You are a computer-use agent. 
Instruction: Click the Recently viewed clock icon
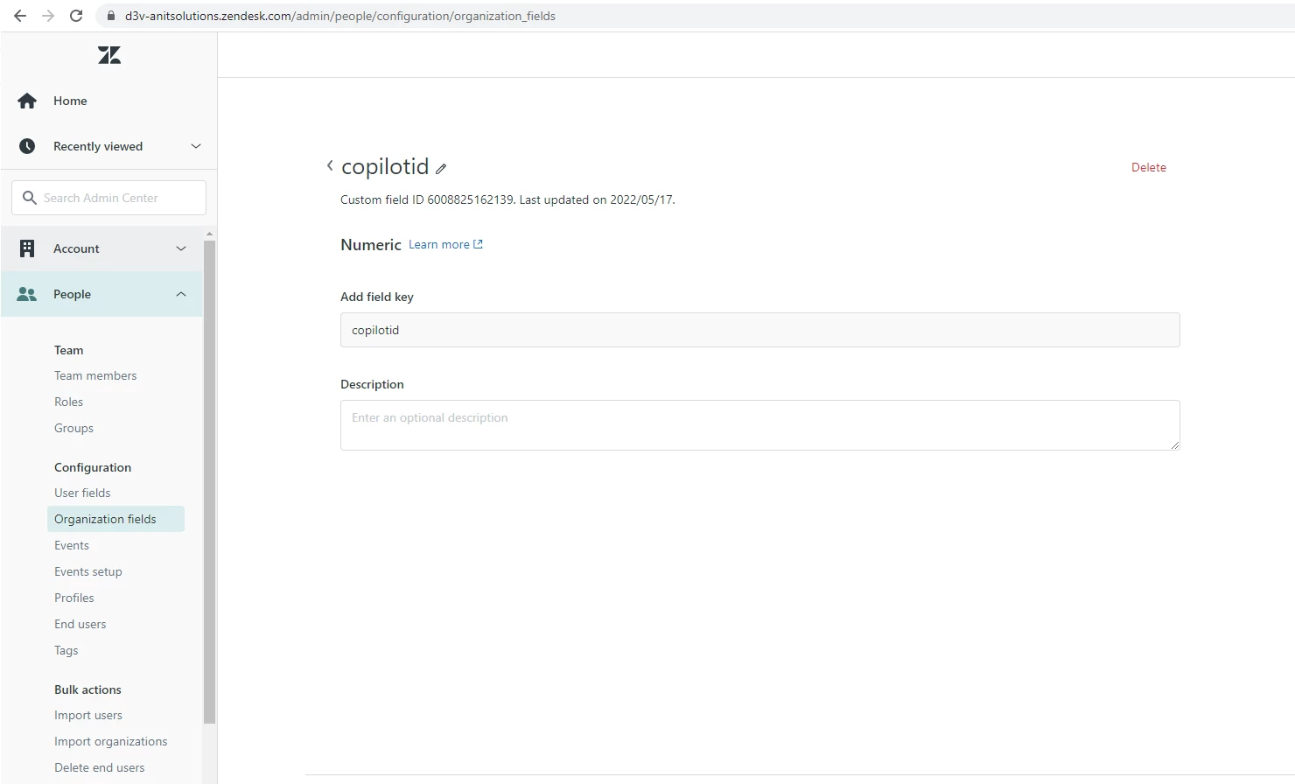click(x=27, y=146)
